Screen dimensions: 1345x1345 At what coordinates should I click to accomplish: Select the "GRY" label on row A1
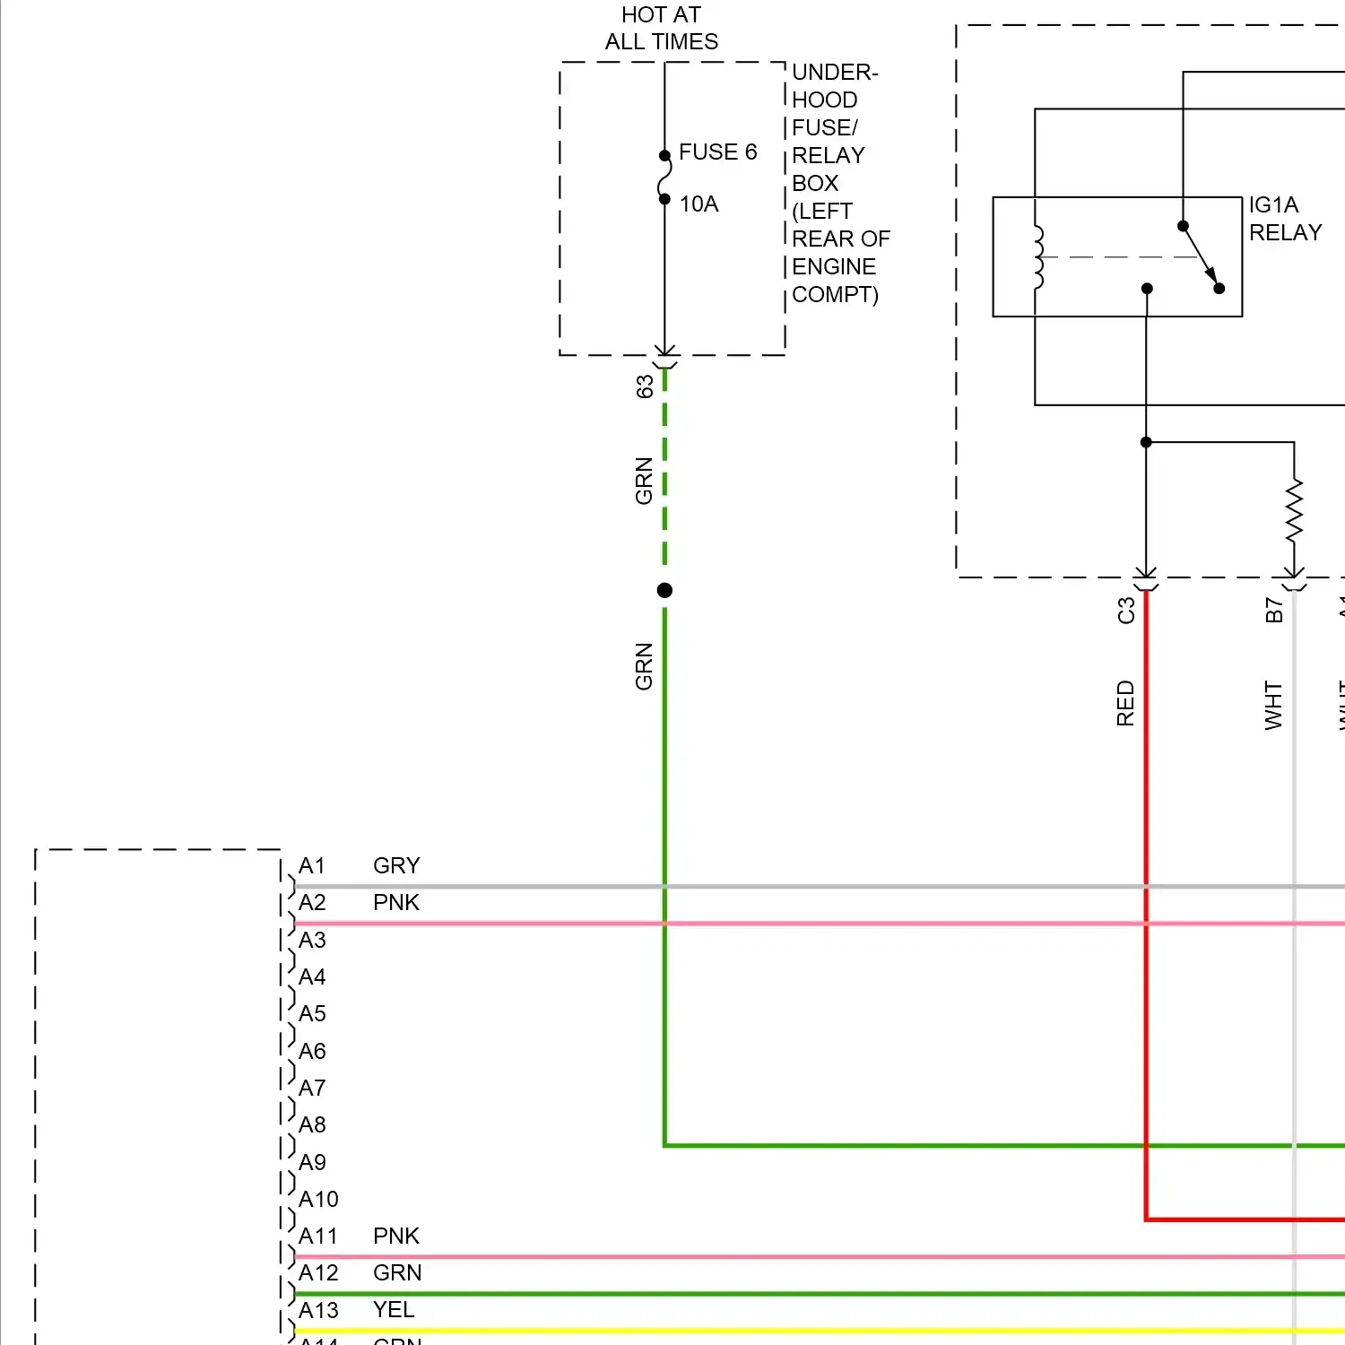point(396,866)
